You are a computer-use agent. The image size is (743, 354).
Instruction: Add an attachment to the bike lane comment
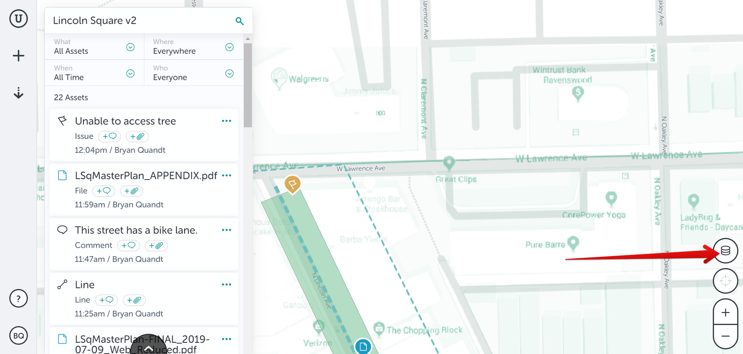pyautogui.click(x=156, y=245)
